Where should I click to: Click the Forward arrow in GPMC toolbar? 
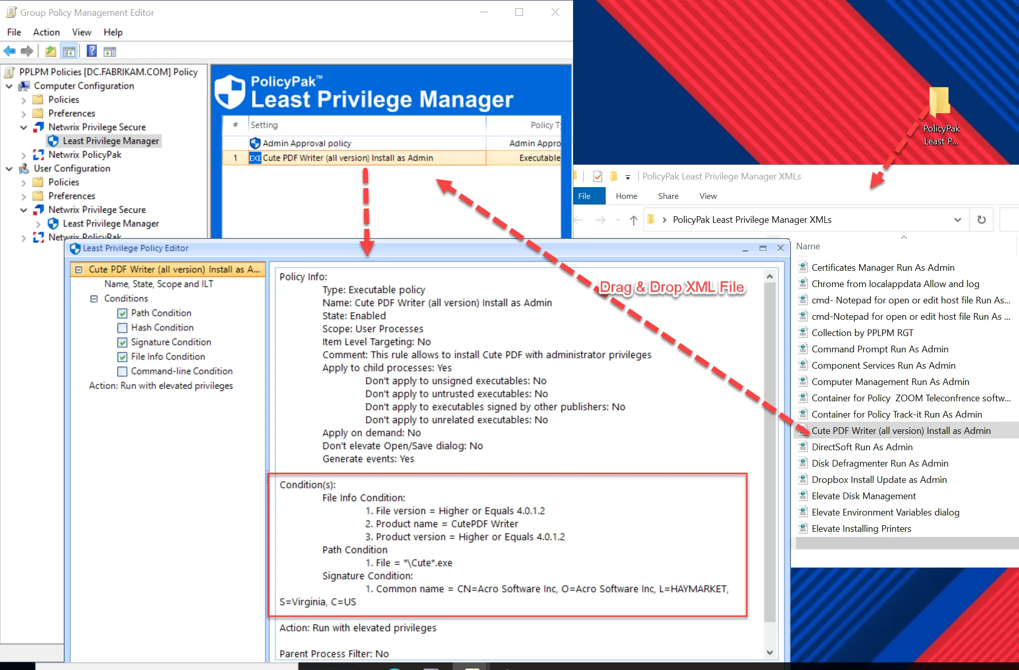27,51
